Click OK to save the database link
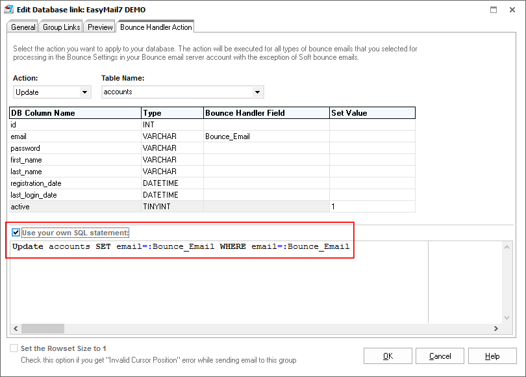The width and height of the screenshot is (526, 377). (388, 356)
